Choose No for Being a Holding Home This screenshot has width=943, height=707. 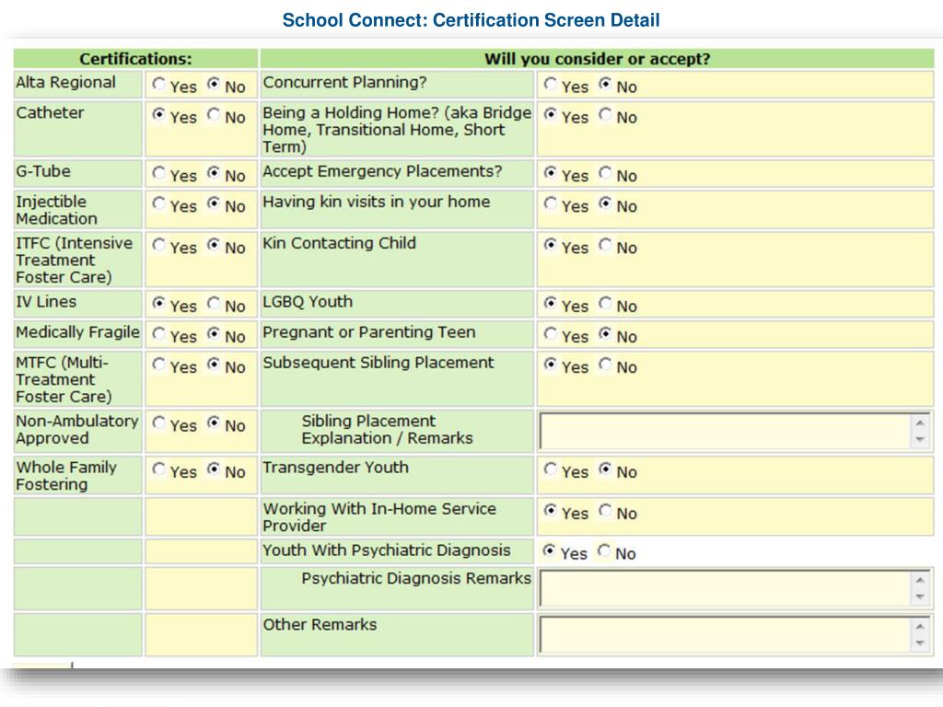click(x=605, y=113)
